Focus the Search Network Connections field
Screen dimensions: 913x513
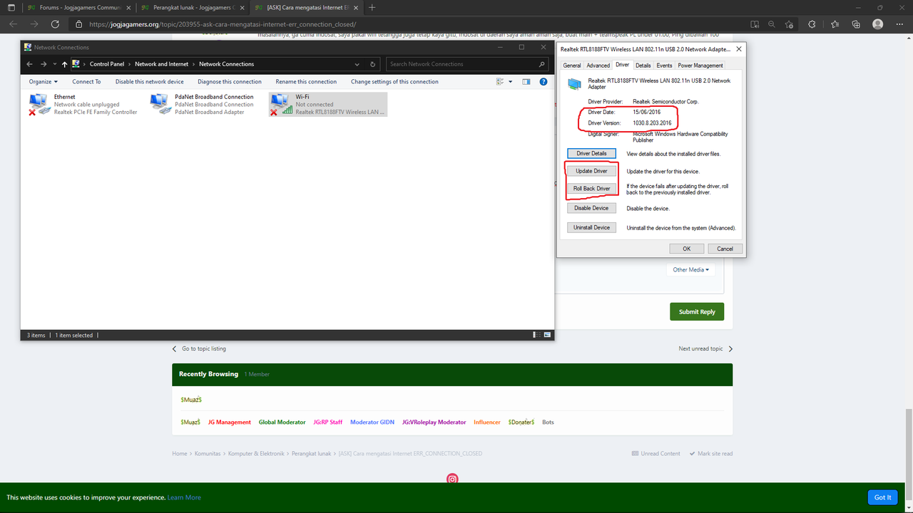click(x=461, y=64)
